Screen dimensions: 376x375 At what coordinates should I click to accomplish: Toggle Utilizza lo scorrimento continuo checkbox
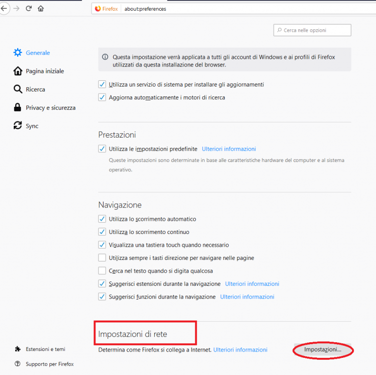click(x=102, y=232)
